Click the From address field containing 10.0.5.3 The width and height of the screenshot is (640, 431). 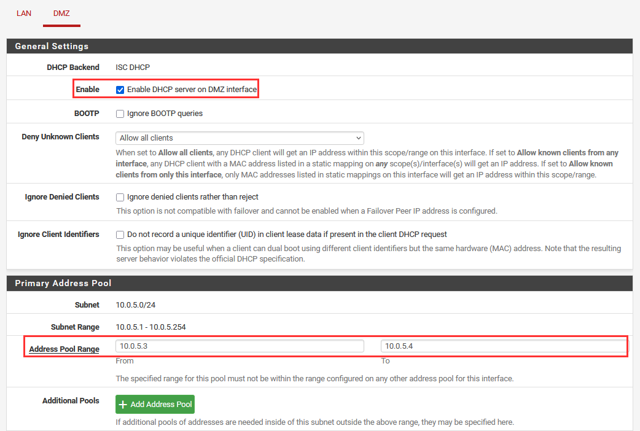click(239, 346)
